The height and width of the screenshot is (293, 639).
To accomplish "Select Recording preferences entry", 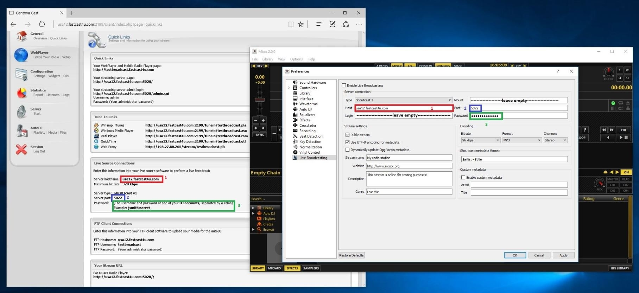I will (308, 131).
